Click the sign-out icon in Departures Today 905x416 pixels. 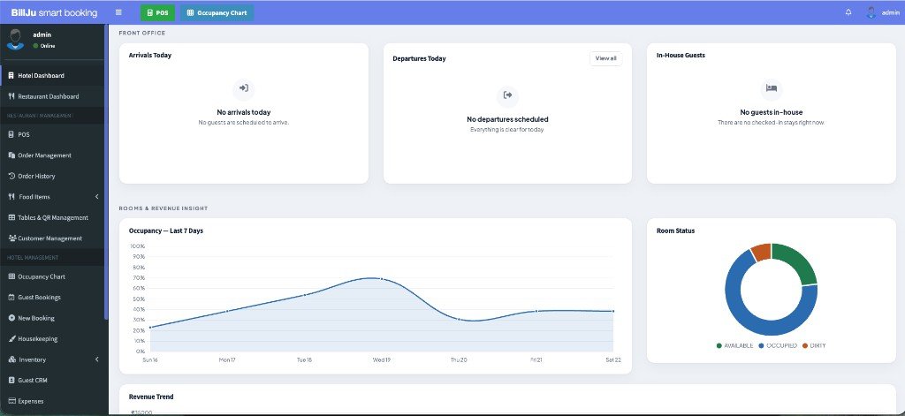pyautogui.click(x=507, y=95)
